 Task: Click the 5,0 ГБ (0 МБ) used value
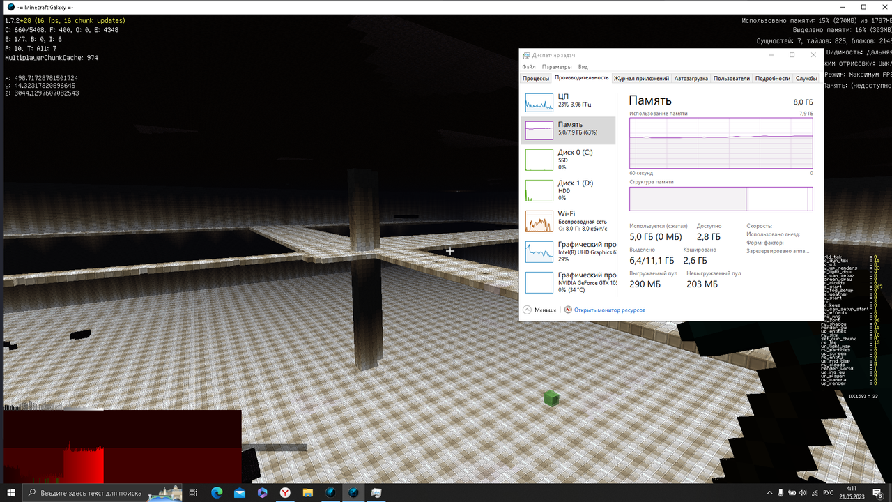(x=656, y=237)
